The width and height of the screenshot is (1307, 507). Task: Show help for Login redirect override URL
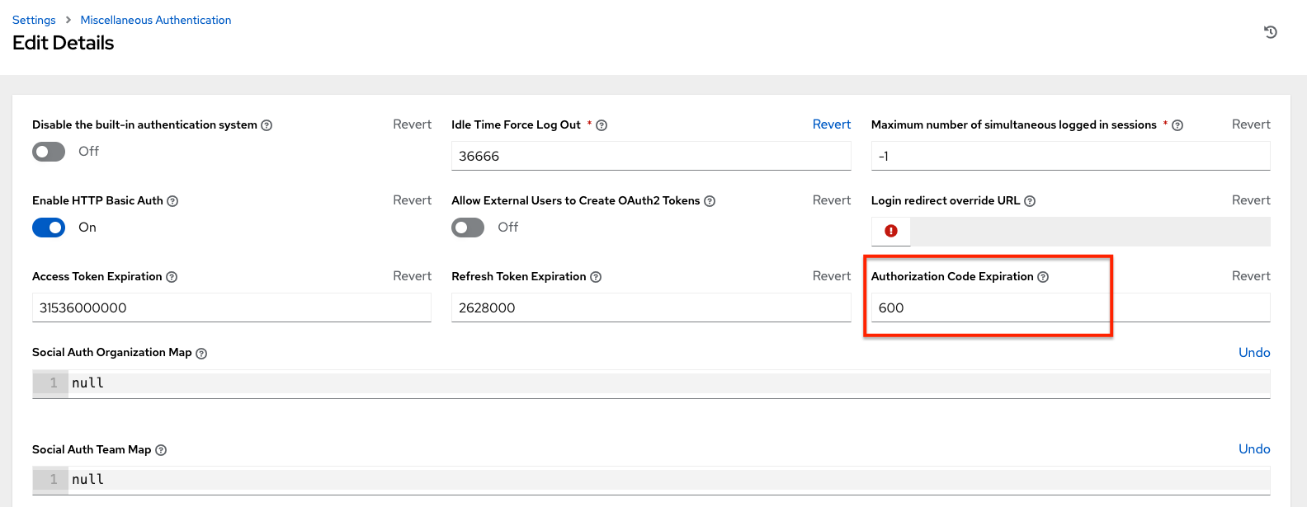click(x=1030, y=201)
